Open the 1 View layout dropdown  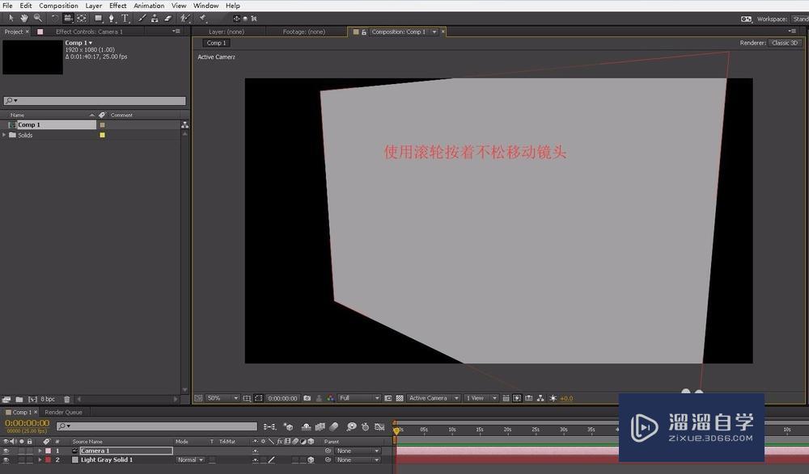[x=481, y=398]
